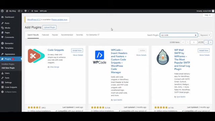This screenshot has height=121, width=215.
Task: Install the Code Snippets plugin
Action: point(77,50)
